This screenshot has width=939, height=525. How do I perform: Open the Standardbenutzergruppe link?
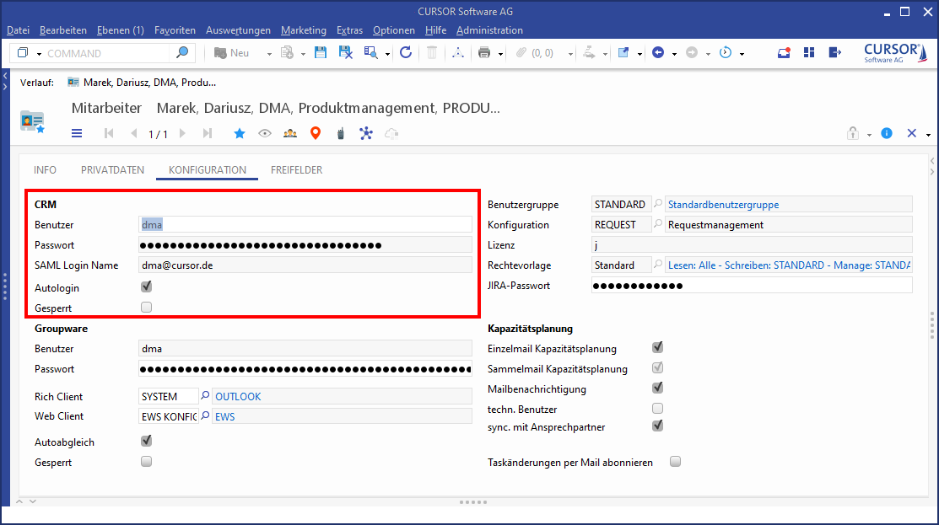point(723,205)
